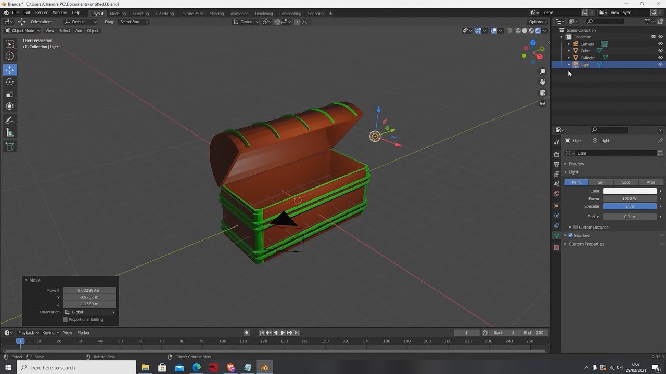
Task: Set light type to Spot
Action: pos(626,182)
